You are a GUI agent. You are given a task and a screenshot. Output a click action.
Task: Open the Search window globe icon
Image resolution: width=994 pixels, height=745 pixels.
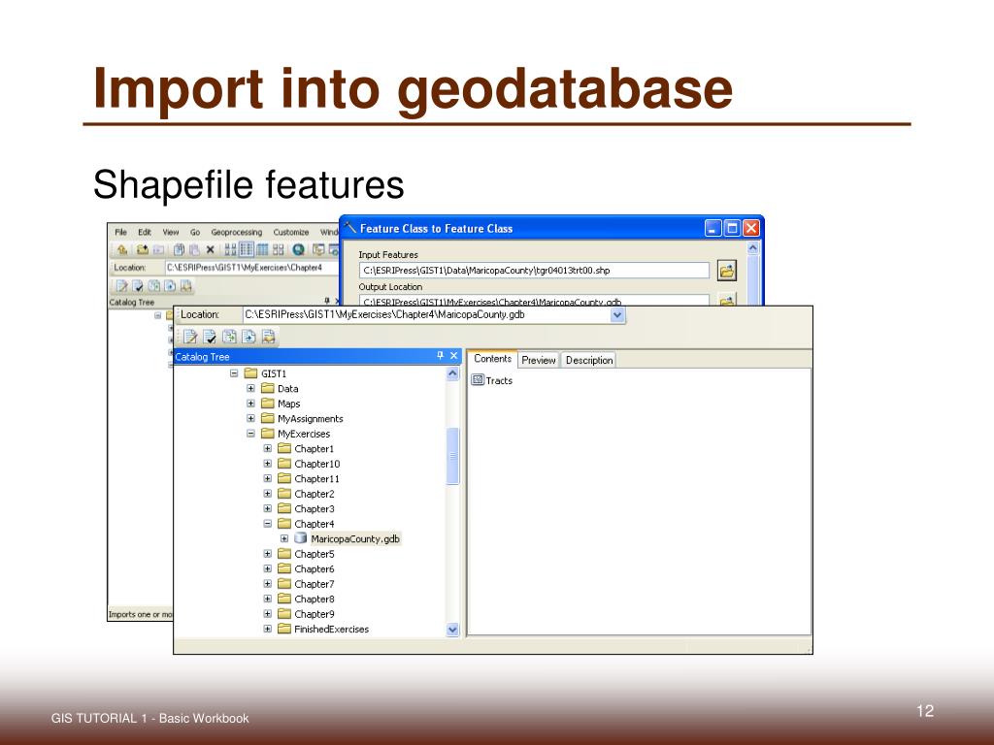tap(298, 249)
